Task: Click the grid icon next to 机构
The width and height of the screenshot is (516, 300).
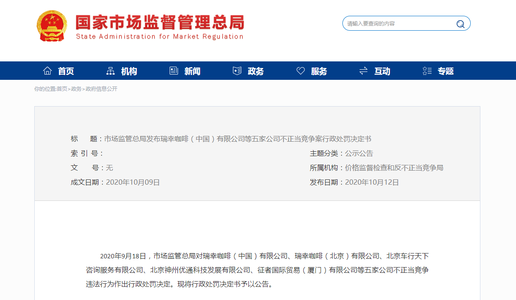Action: tap(111, 70)
